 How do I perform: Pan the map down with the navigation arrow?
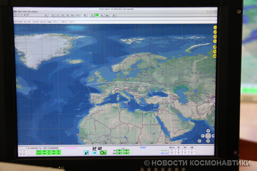tap(208, 140)
